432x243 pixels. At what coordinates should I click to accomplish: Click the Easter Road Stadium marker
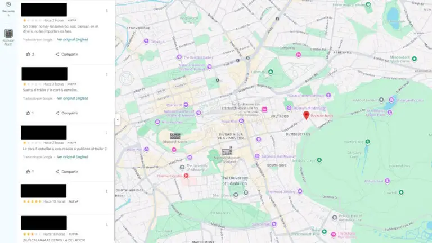368,4
